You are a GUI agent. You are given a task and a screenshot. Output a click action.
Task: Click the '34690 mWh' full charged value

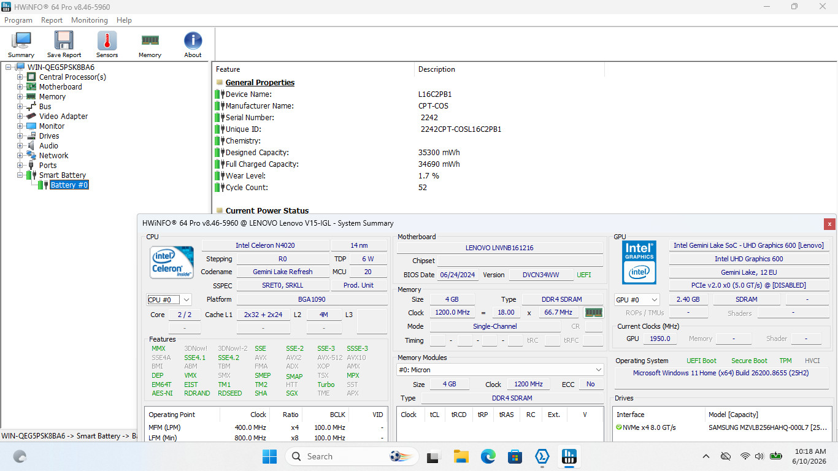pyautogui.click(x=439, y=164)
